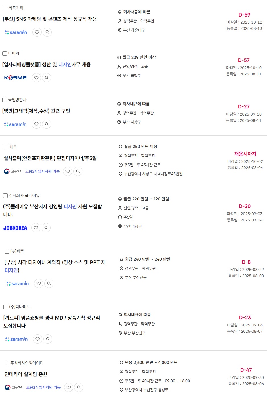
Task: Open [부산] SNS 마케팅 및 콘텐츠 제작 posting
Action: [x=50, y=19]
